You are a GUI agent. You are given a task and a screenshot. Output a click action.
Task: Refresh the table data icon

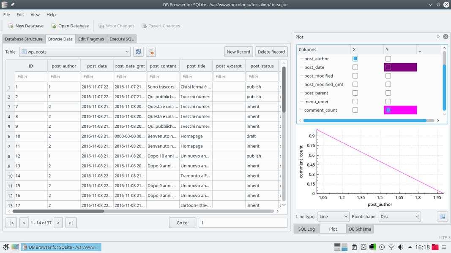(138, 52)
